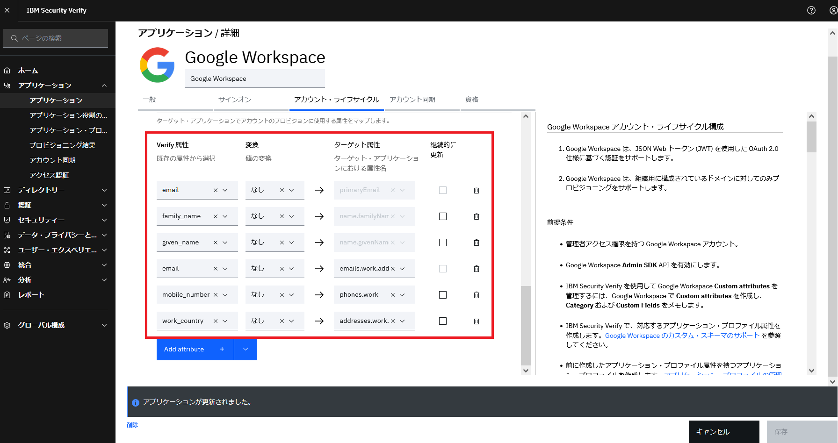The width and height of the screenshot is (838, 443).
Task: Toggle keep-updated checkbox for work_country row
Action: (443, 321)
